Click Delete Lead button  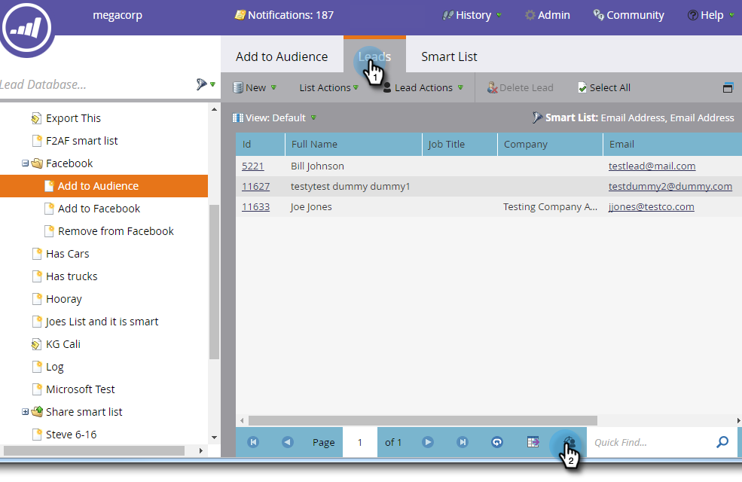pyautogui.click(x=520, y=87)
